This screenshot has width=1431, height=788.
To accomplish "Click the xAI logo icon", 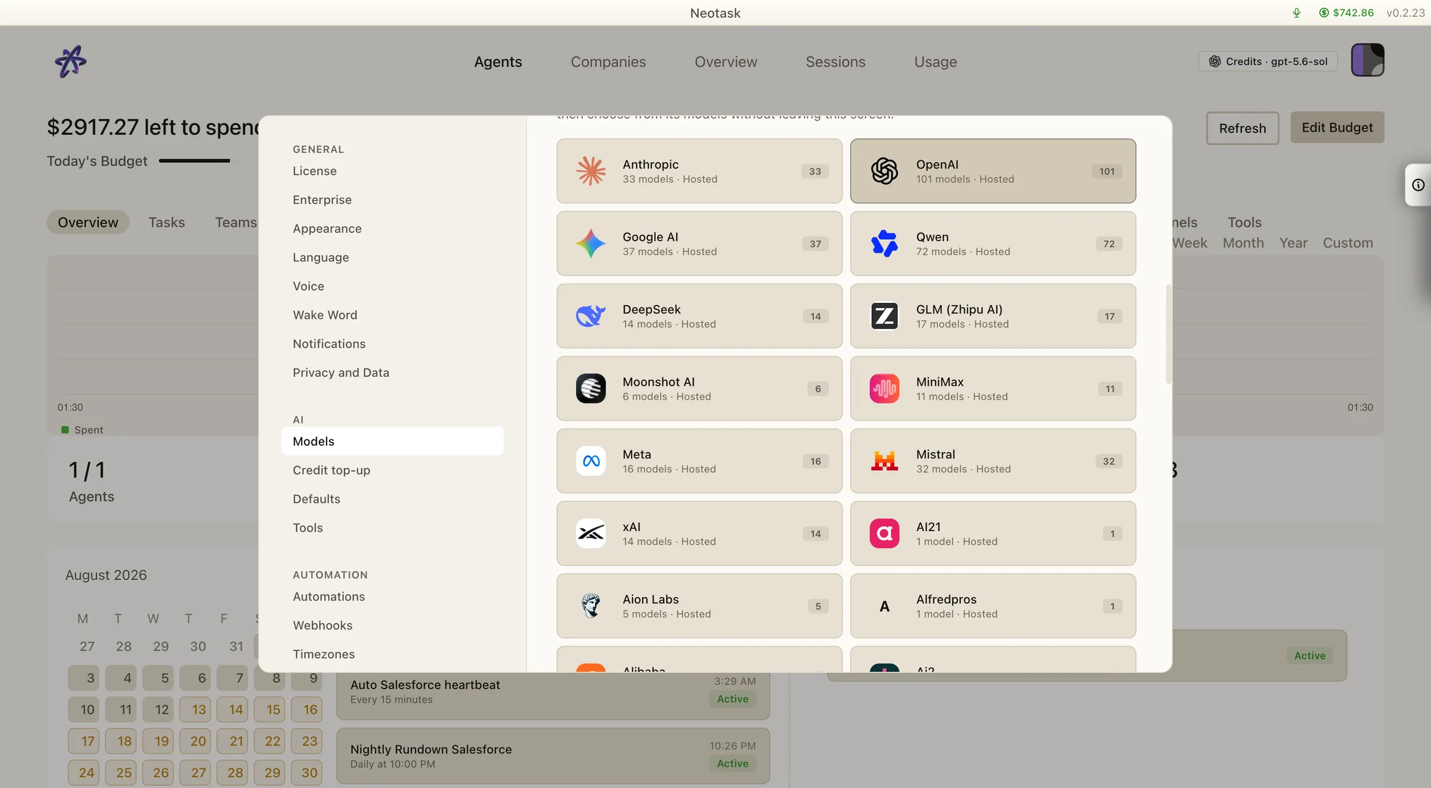I will pyautogui.click(x=590, y=533).
